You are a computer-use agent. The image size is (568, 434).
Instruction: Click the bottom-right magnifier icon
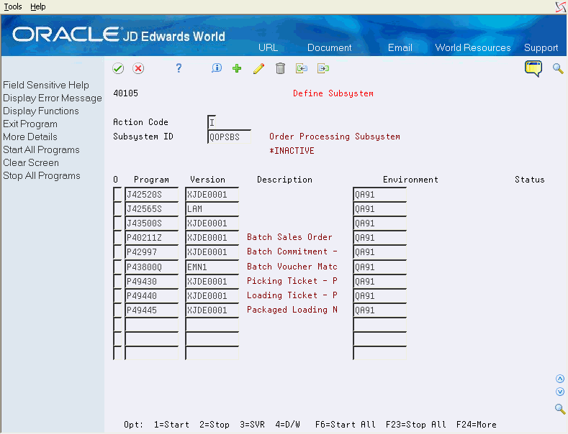tap(560, 409)
